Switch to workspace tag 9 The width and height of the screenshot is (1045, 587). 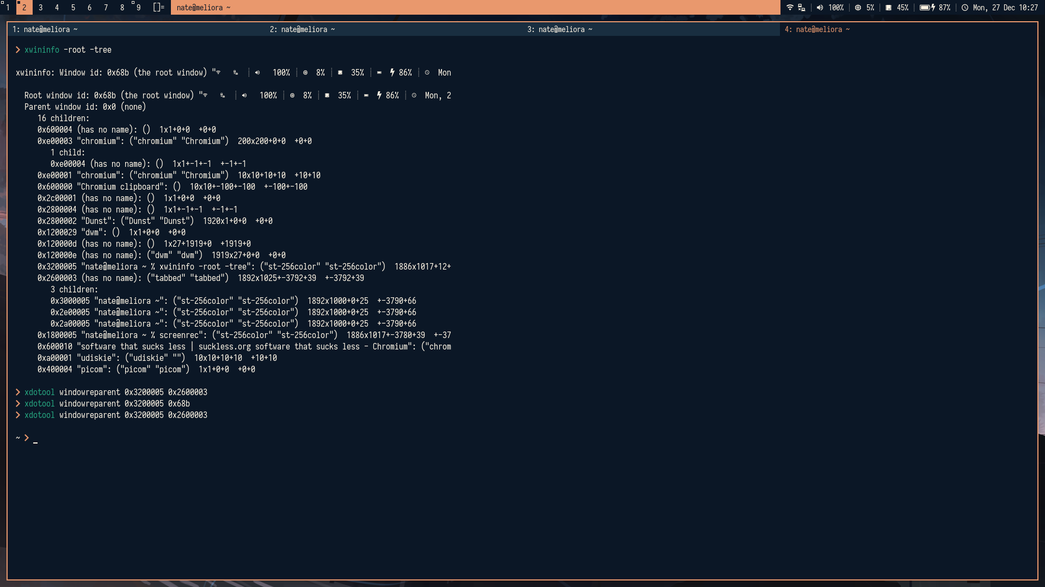coord(138,8)
